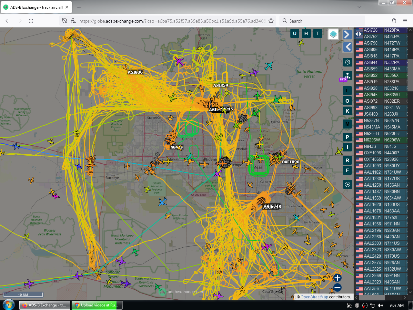Click the site padlock icon
413x310 pixels.
click(x=73, y=21)
